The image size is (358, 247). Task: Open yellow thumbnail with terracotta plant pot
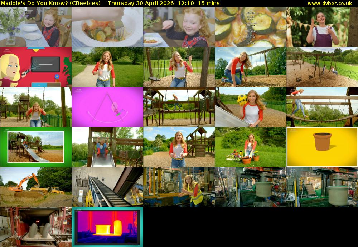(322, 147)
